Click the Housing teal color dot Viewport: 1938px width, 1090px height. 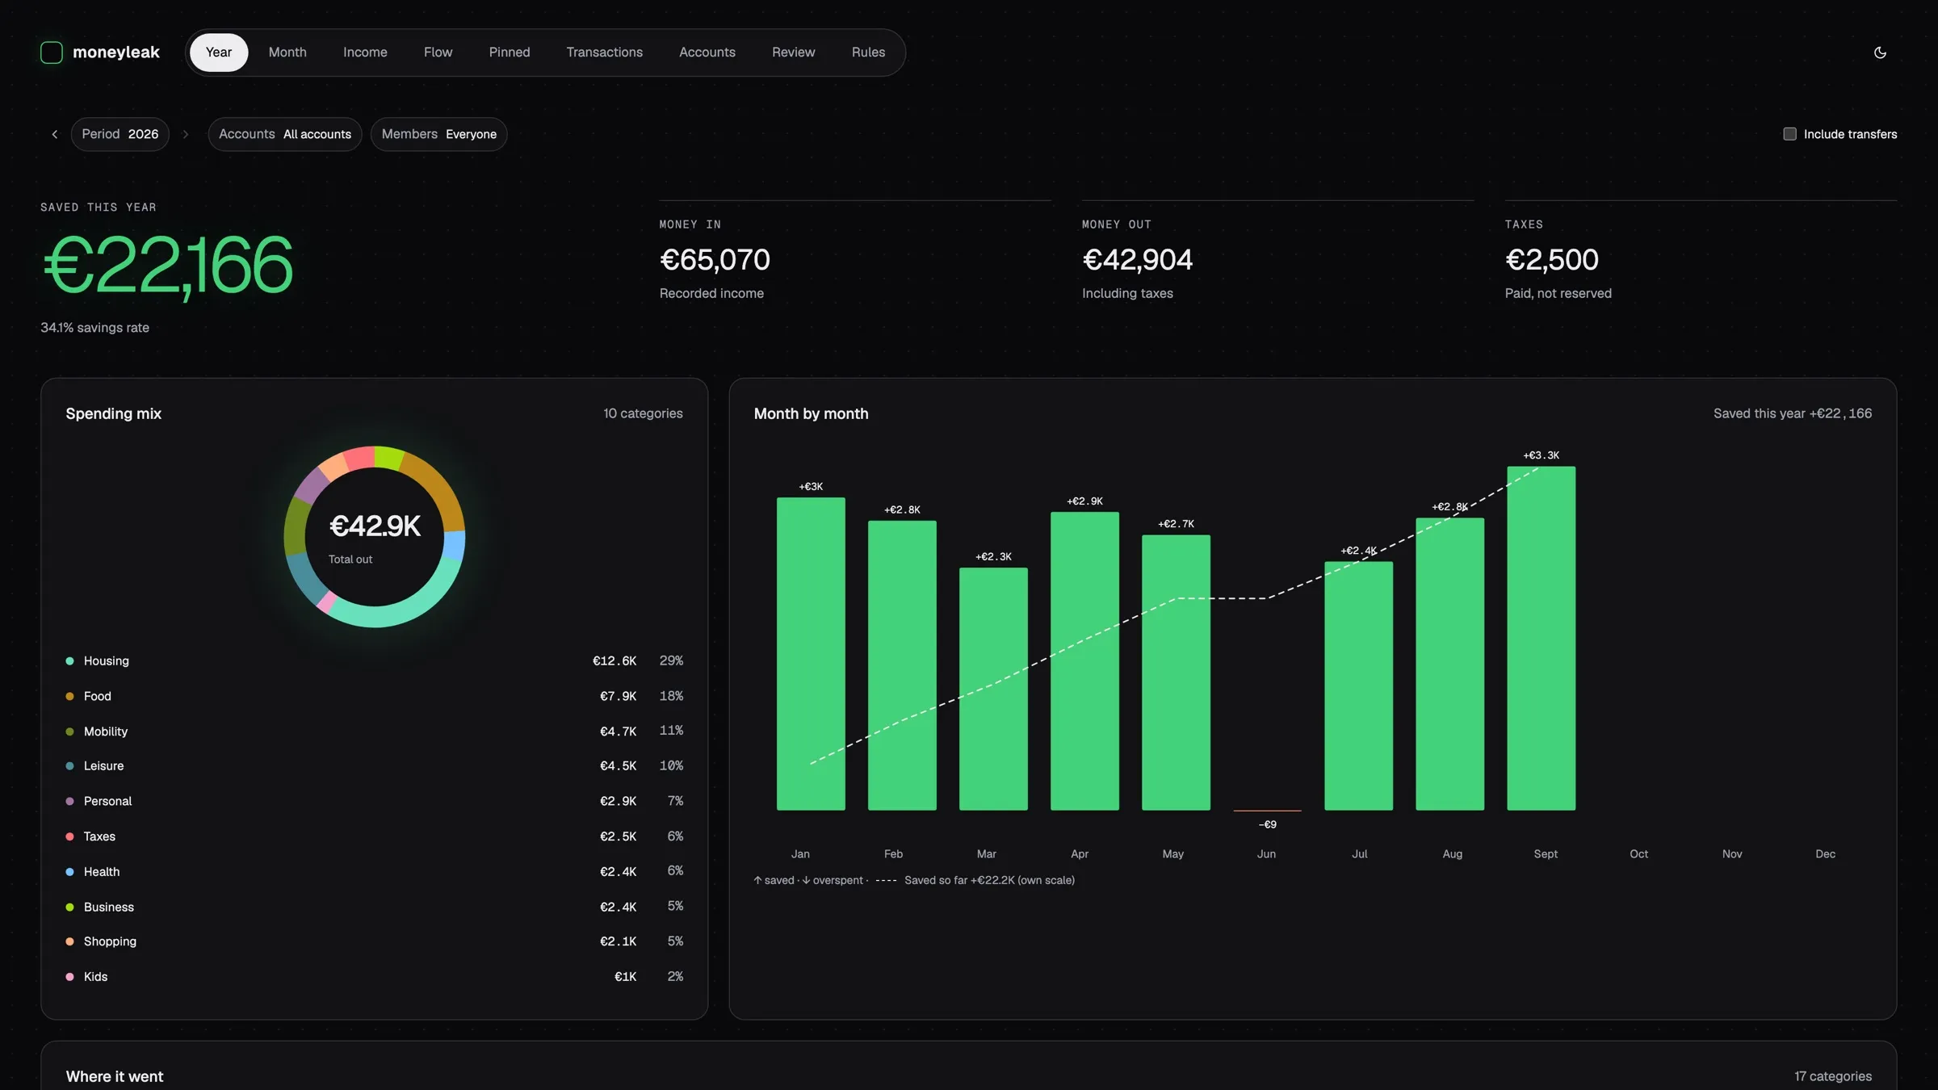pyautogui.click(x=69, y=661)
